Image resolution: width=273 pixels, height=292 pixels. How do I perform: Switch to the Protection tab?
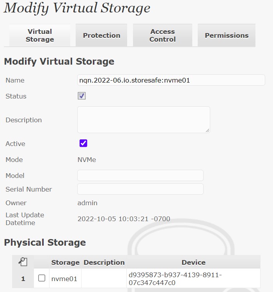point(101,35)
